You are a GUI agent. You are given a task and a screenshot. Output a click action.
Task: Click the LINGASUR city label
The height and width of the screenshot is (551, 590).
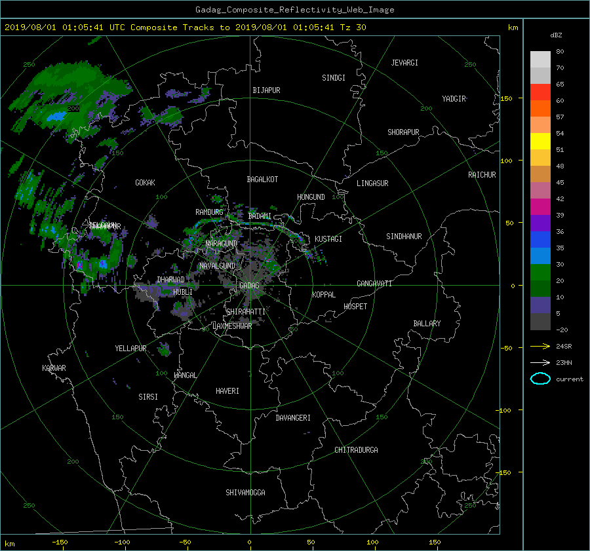coord(372,183)
